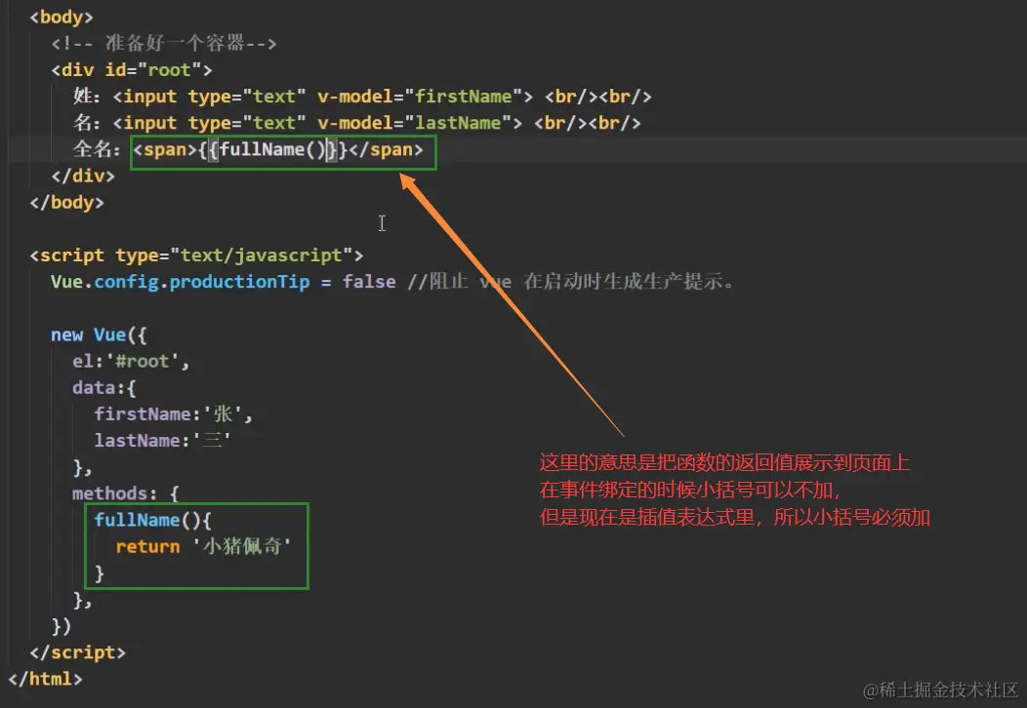Image resolution: width=1027 pixels, height=708 pixels.
Task: Click the closing </body> tag
Action: (x=66, y=202)
